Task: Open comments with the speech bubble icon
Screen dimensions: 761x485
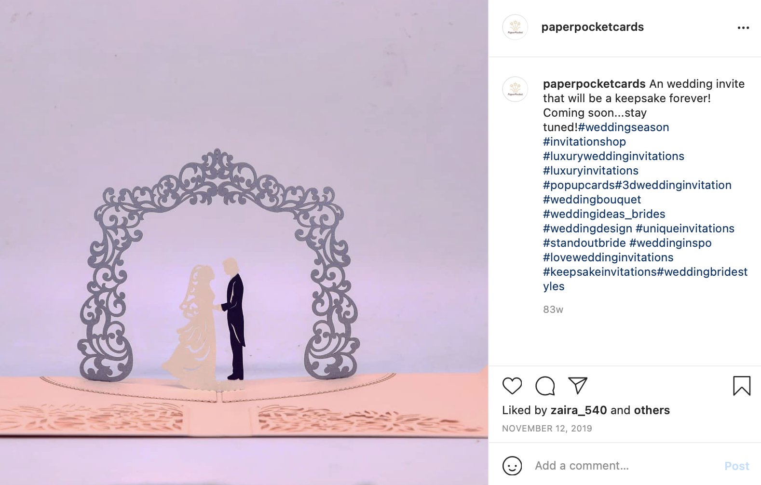Action: pos(545,386)
